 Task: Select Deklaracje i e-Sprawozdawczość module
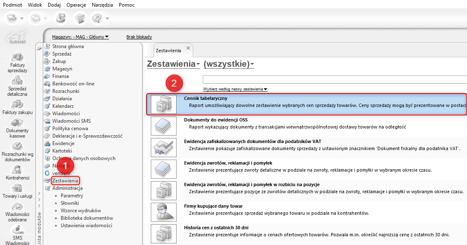coord(87,136)
